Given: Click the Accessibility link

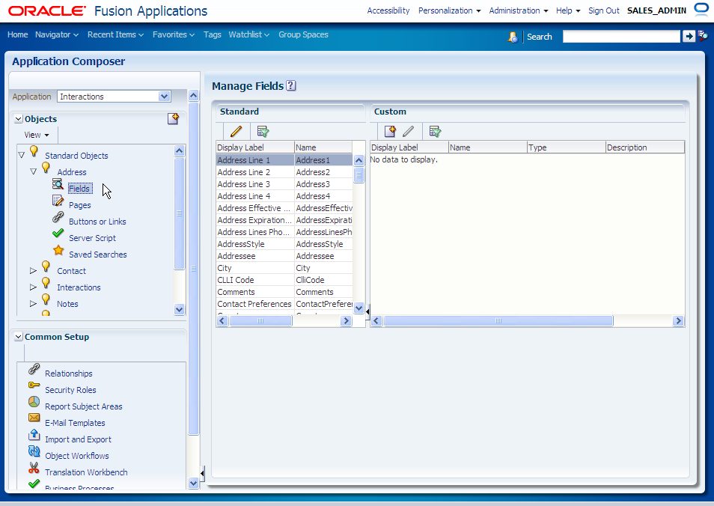Looking at the screenshot, I should [388, 10].
